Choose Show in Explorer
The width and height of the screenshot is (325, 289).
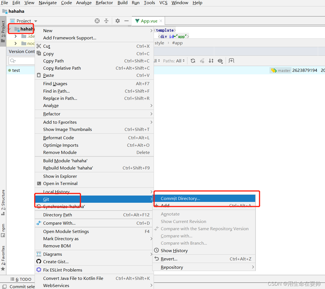pos(94,176)
